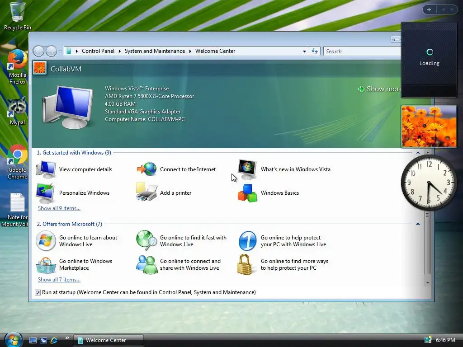The width and height of the screenshot is (463, 347).
Task: Open the Windows Marketplace basket icon
Action: tap(46, 265)
